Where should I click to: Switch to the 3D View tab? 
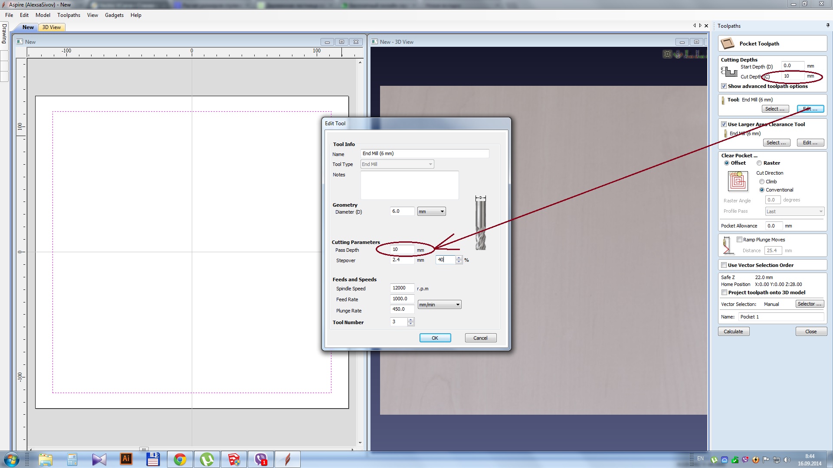point(52,27)
